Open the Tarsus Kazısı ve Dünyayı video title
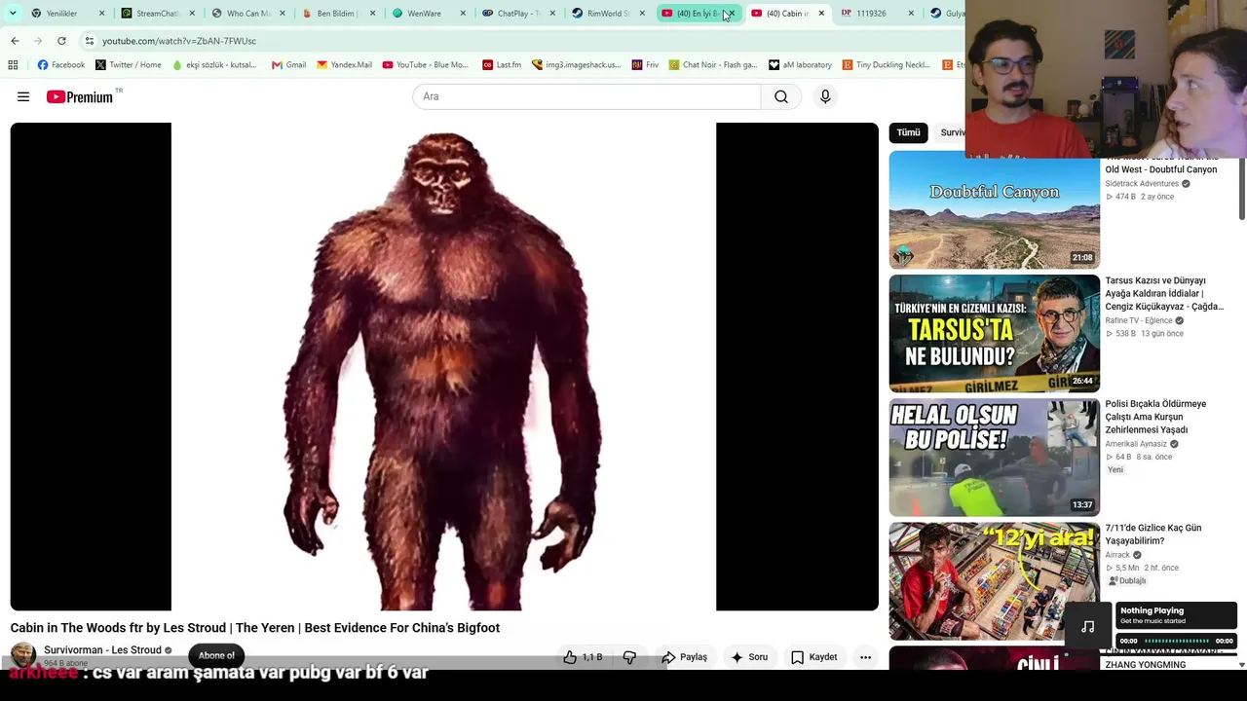1247x701 pixels. 1163,293
